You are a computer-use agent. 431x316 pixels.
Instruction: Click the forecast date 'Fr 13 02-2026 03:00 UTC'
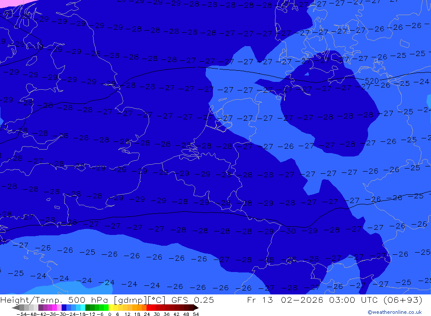313,300
